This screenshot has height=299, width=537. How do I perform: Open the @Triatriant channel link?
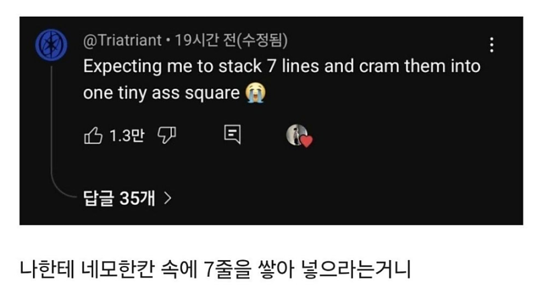pyautogui.click(x=121, y=41)
